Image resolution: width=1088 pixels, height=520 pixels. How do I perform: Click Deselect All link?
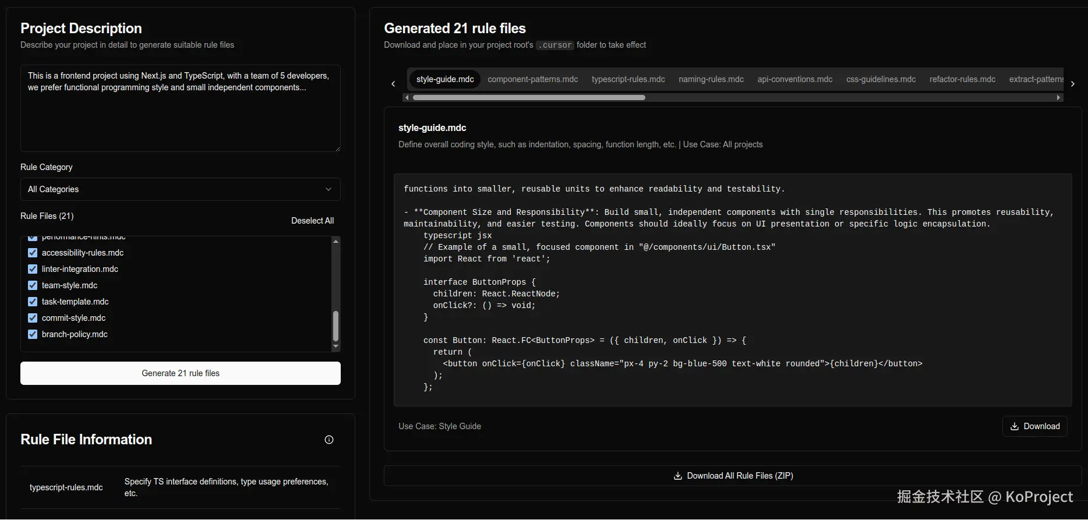point(312,221)
